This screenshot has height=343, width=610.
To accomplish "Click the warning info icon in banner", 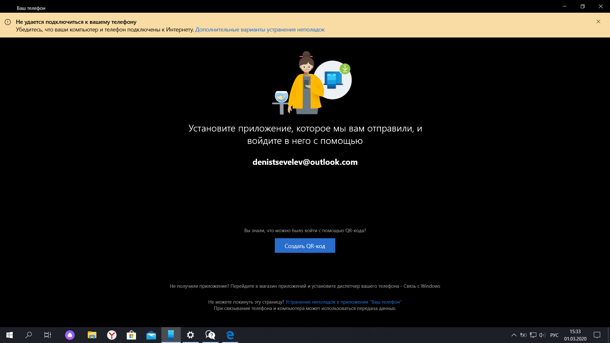I will coord(8,22).
